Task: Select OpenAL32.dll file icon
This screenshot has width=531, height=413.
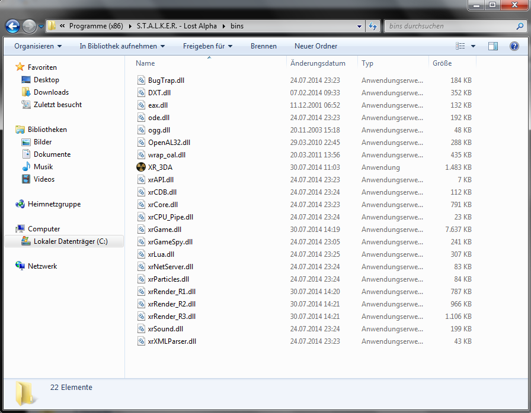Action: pyautogui.click(x=141, y=142)
